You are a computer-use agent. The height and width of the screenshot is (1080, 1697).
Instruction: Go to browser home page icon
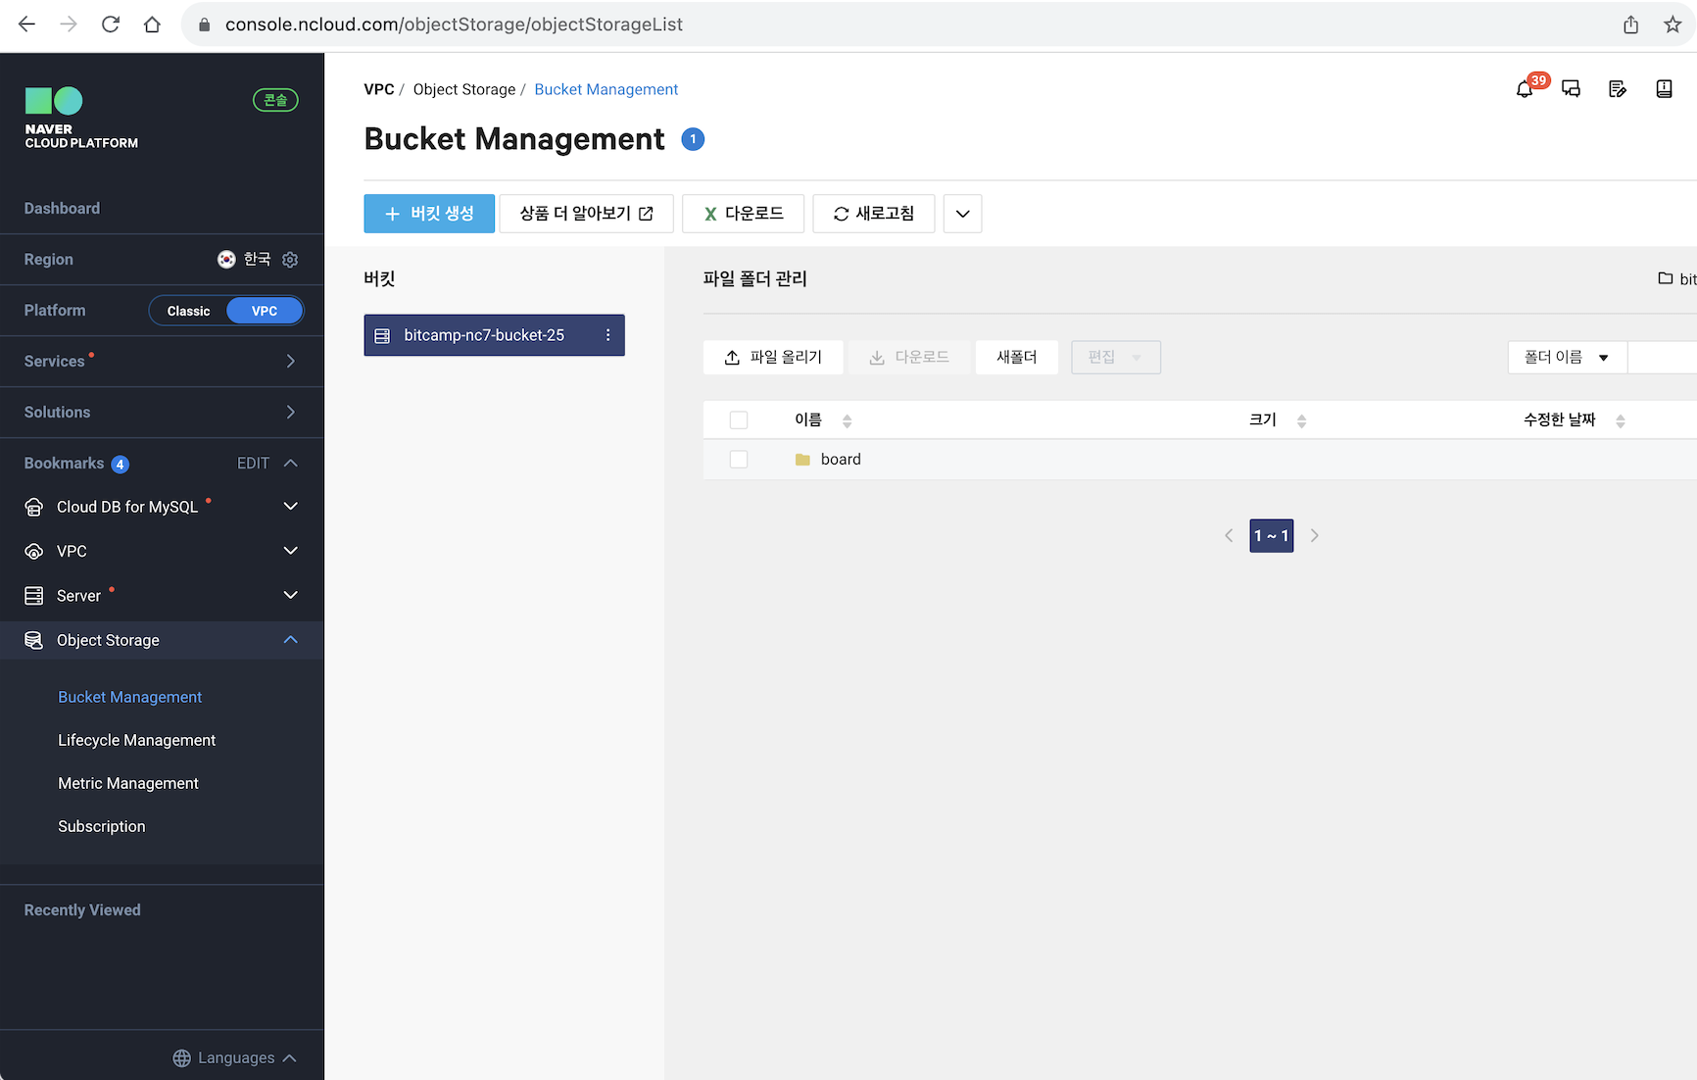[152, 25]
